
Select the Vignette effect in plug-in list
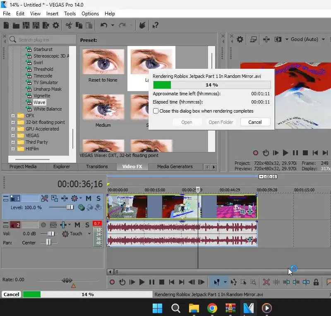(x=42, y=96)
